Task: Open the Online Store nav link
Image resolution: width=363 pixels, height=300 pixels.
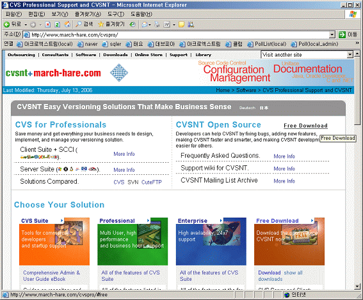Action: point(149,55)
